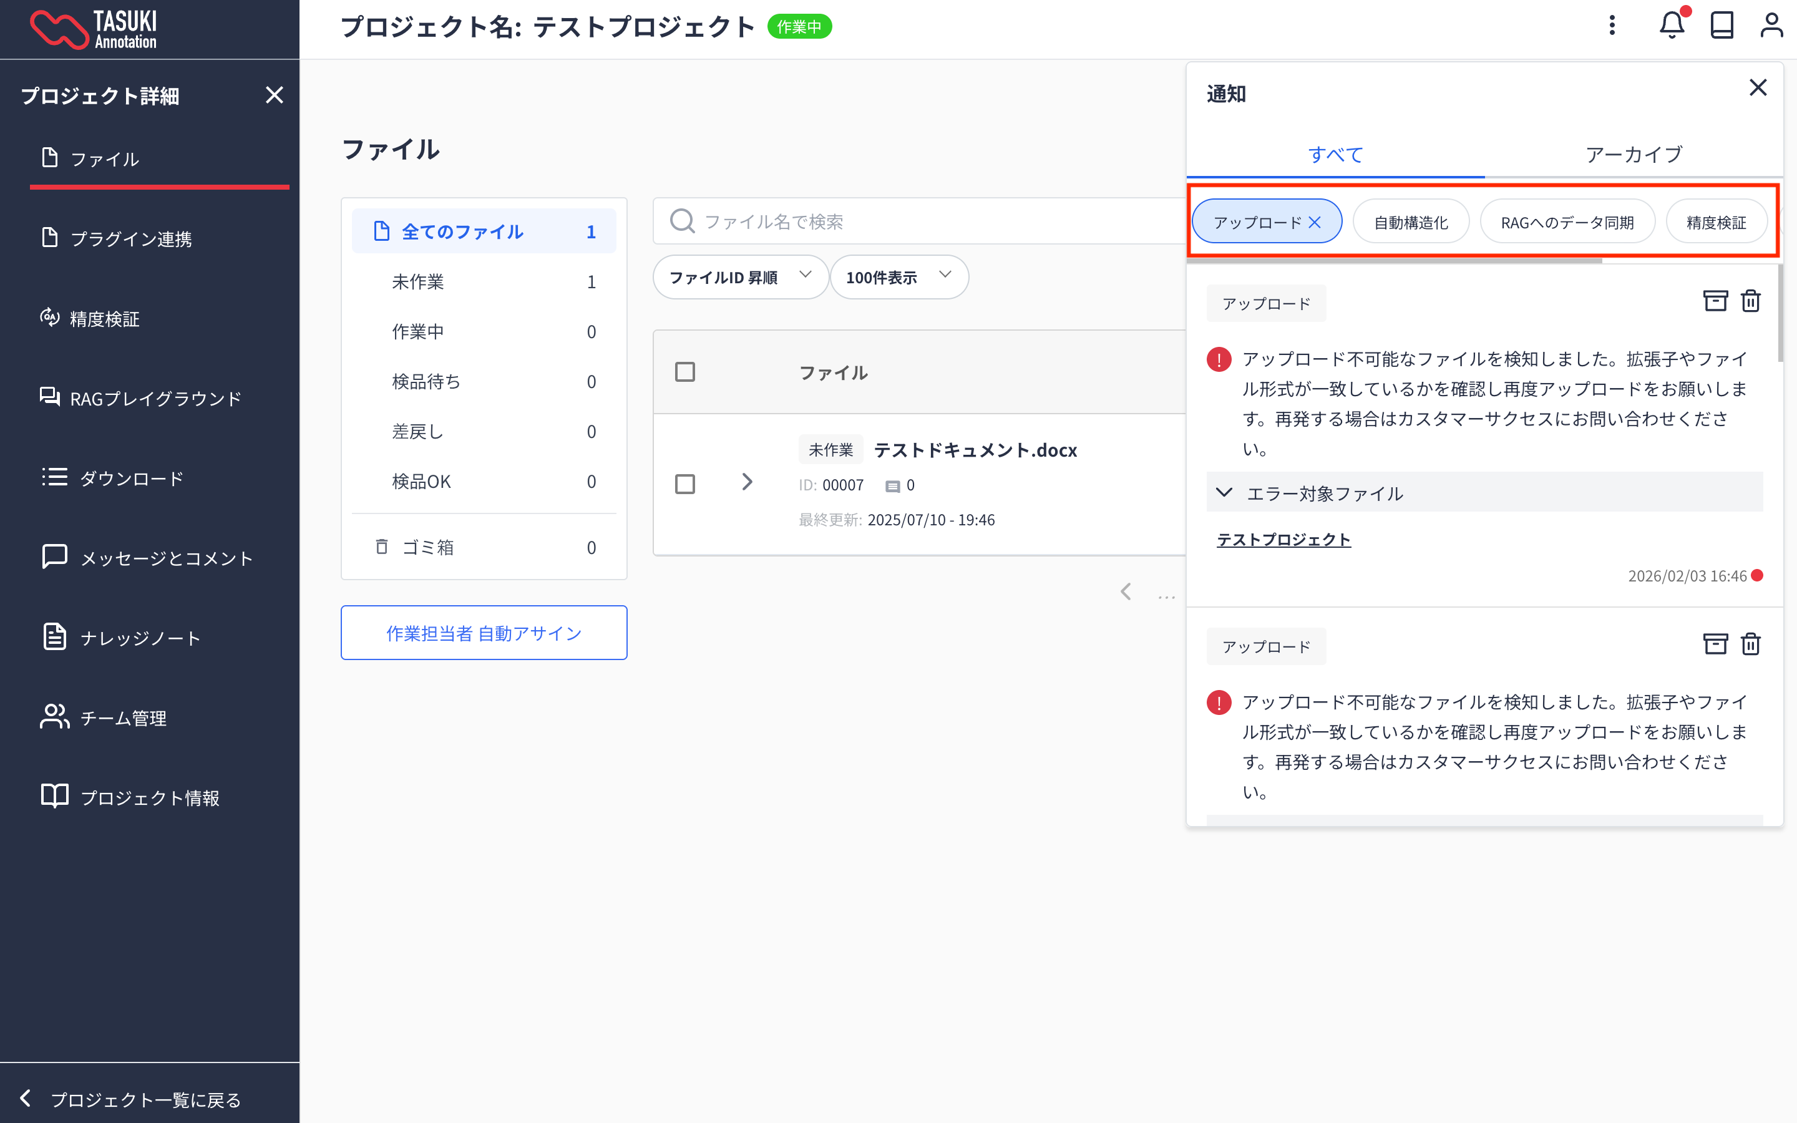Image resolution: width=1797 pixels, height=1123 pixels.
Task: Remove the アップロード filter chip
Action: (x=1314, y=222)
